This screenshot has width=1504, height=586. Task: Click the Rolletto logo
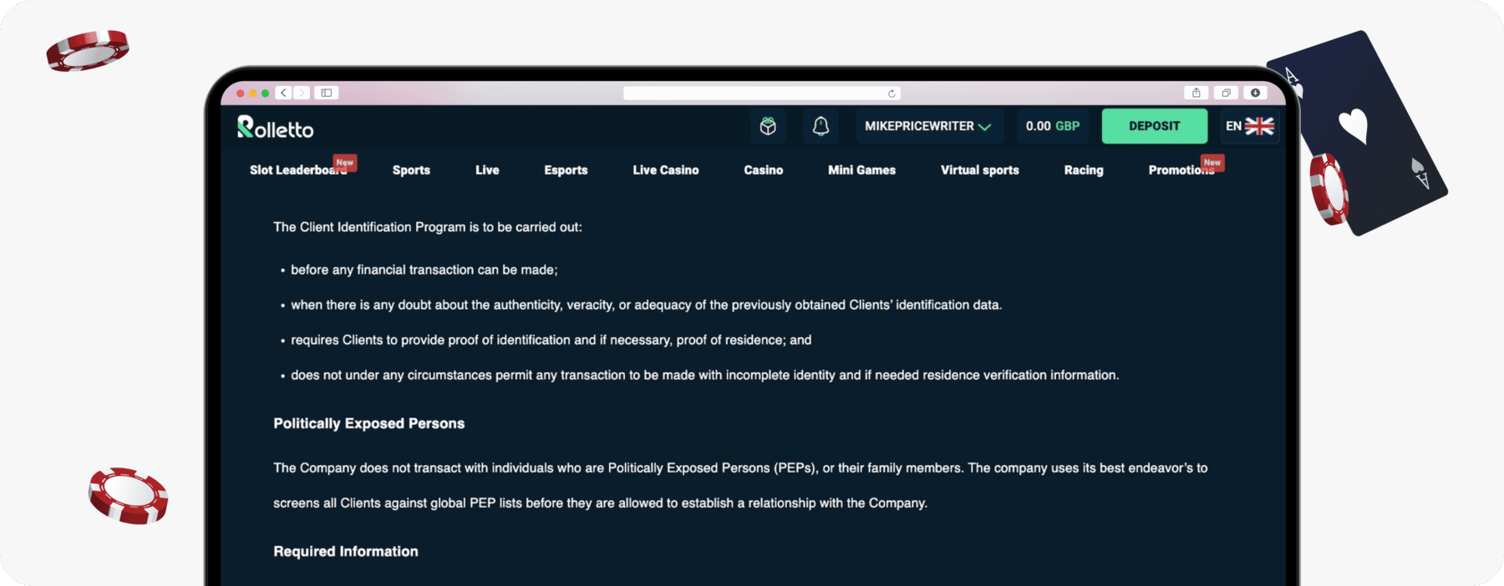pos(276,127)
